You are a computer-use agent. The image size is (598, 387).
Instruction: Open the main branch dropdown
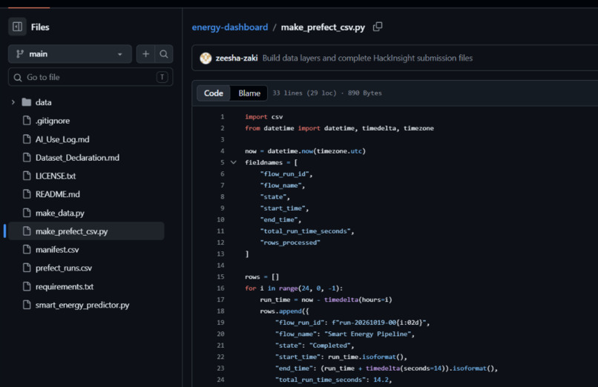pos(70,54)
